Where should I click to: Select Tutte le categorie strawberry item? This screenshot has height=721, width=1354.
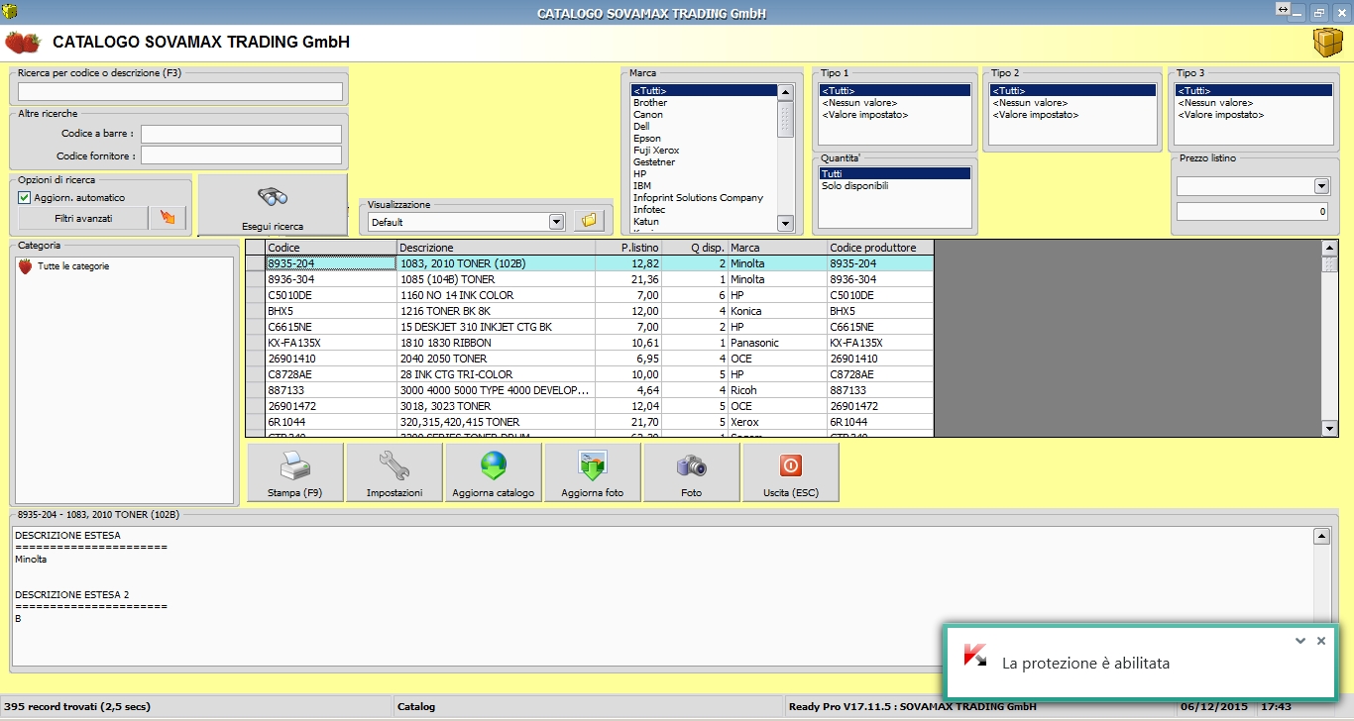click(x=64, y=266)
